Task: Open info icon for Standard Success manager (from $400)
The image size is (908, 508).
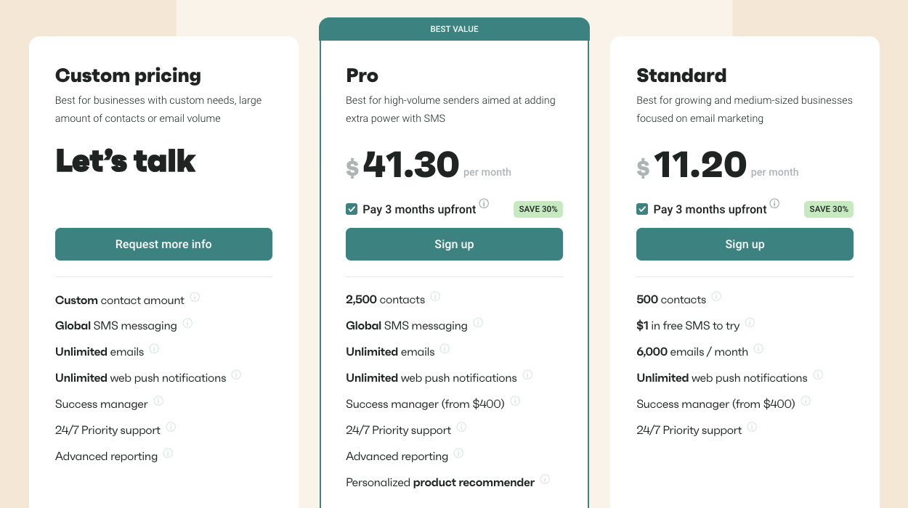Action: 806,401
